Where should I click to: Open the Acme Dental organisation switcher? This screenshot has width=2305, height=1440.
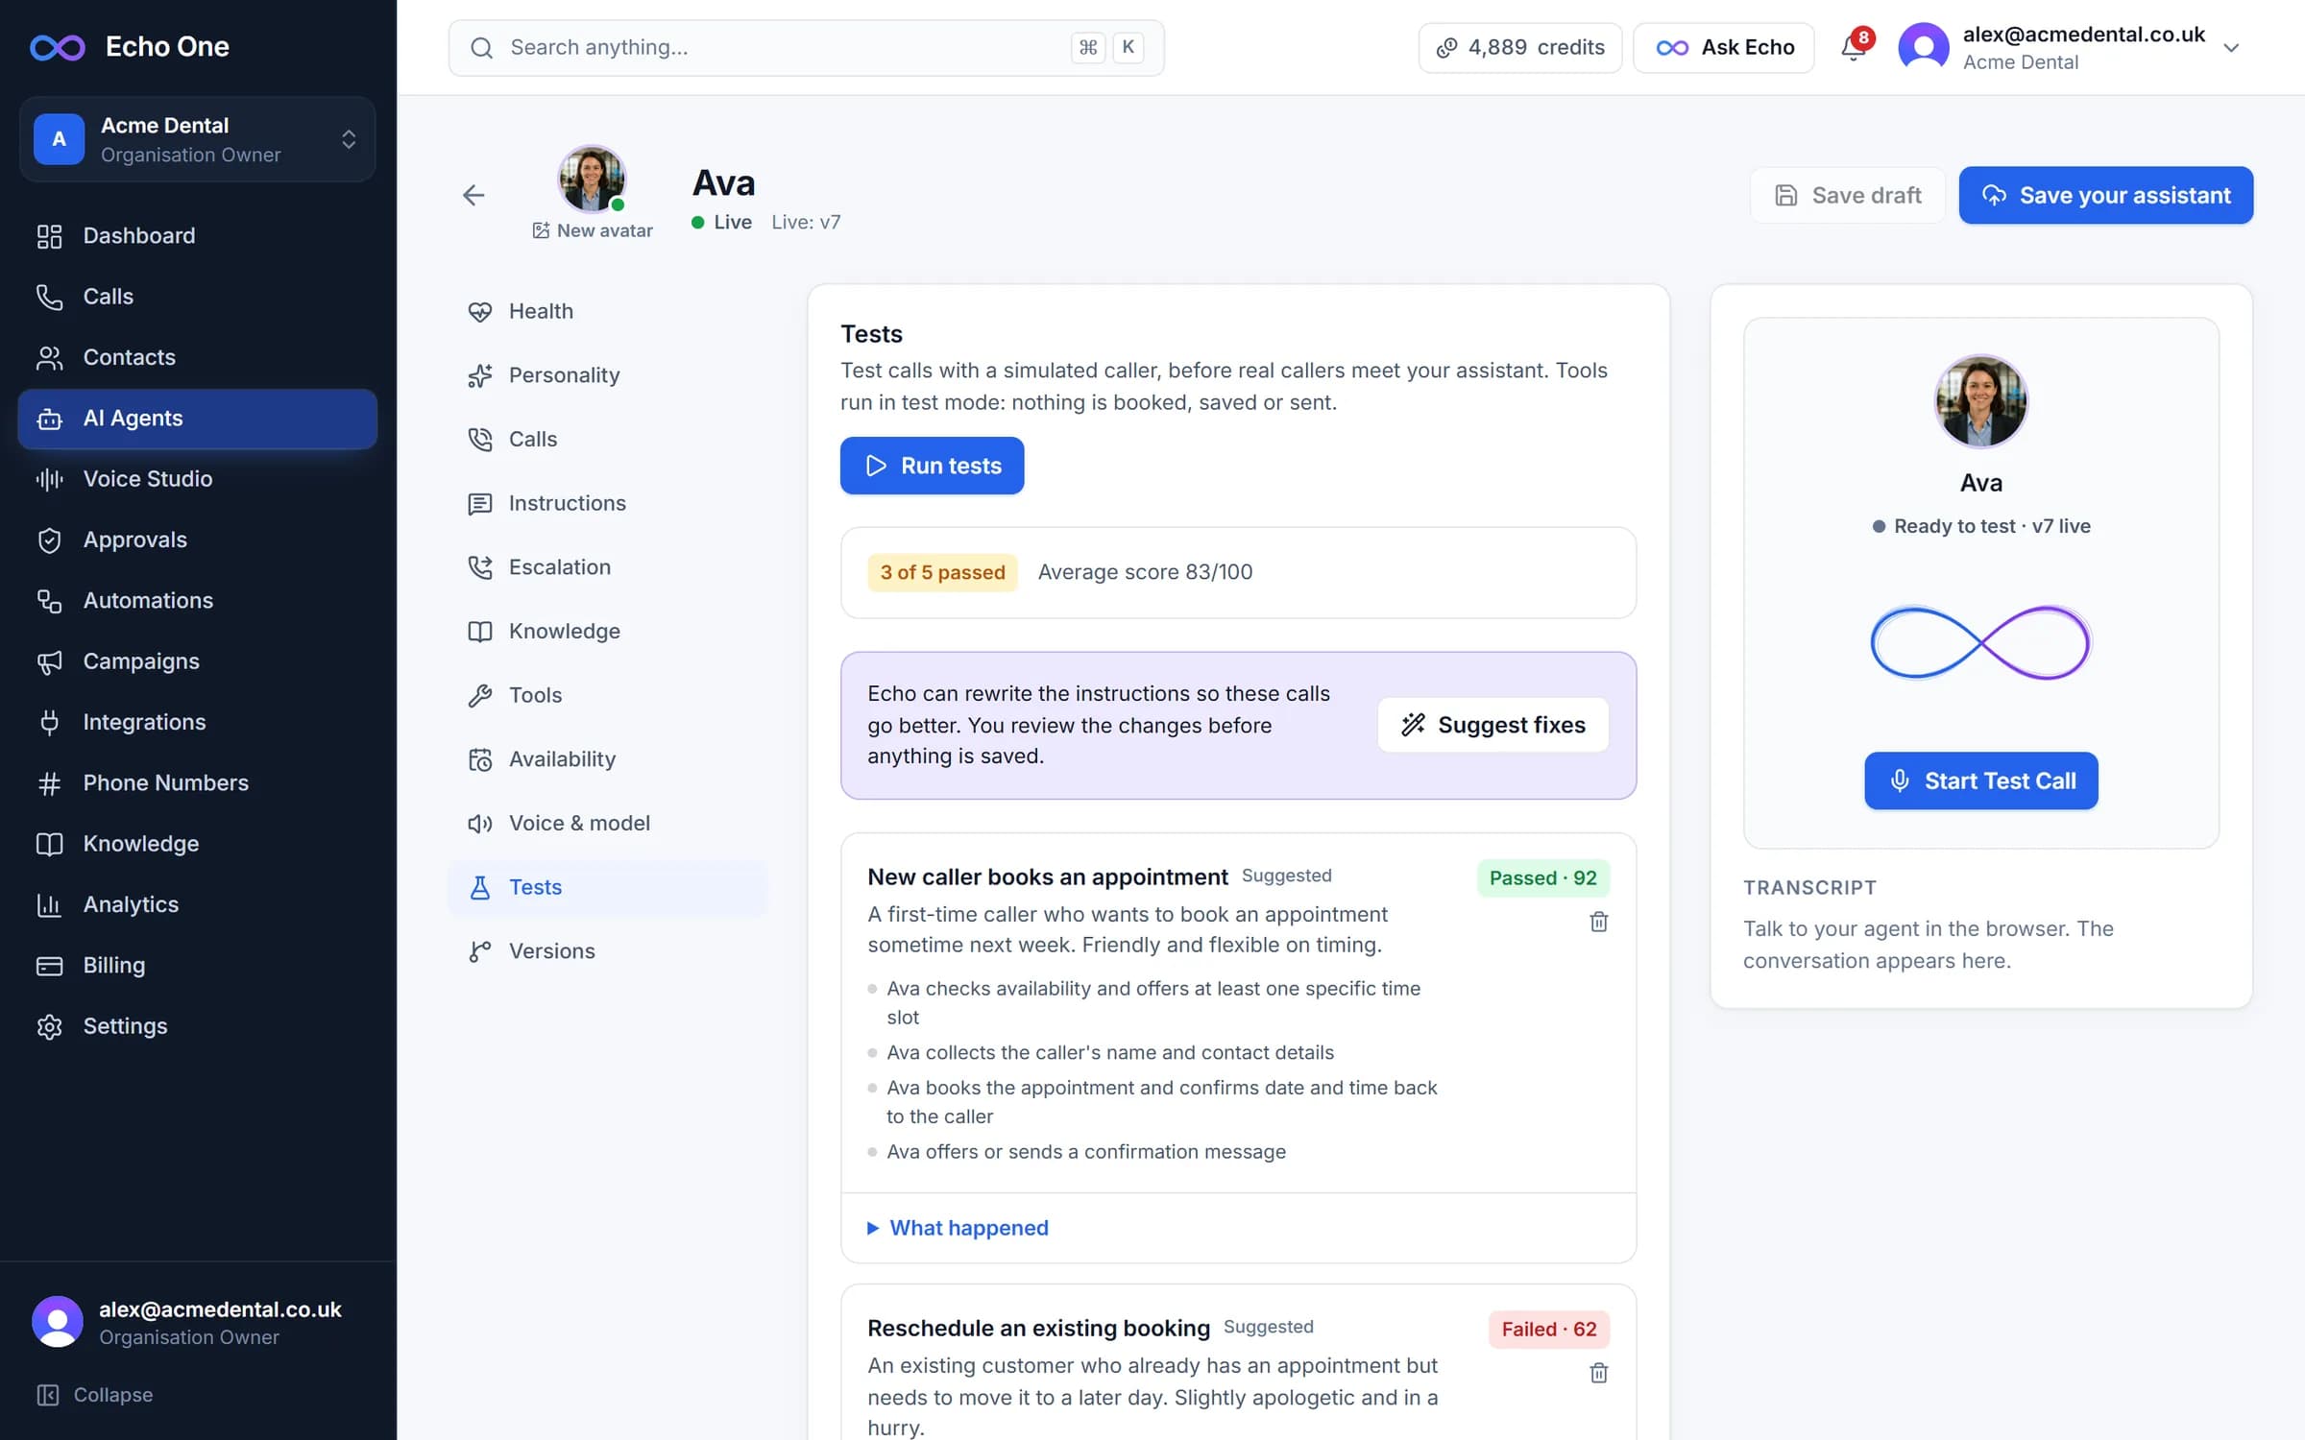197,139
